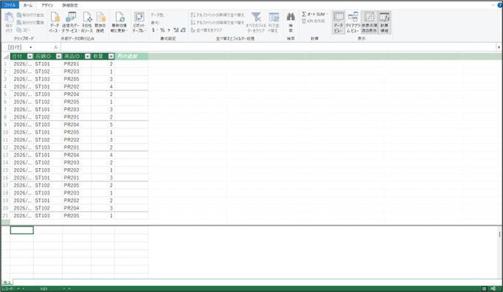The image size is (503, 292).
Task: Select row header number 10
Action: tap(6, 132)
